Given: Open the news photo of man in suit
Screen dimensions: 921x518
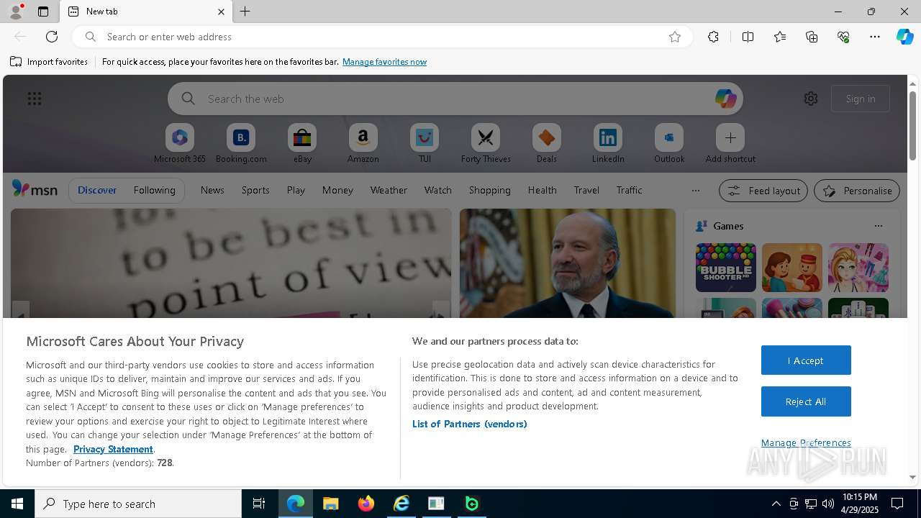Looking at the screenshot, I should 568,263.
